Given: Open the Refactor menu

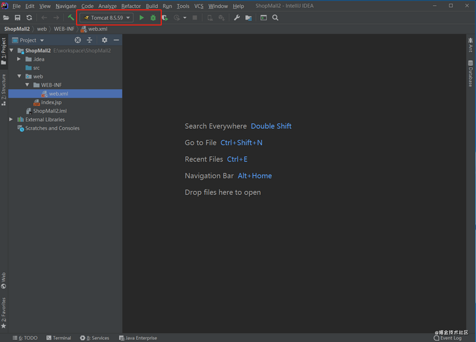Looking at the screenshot, I should [131, 6].
